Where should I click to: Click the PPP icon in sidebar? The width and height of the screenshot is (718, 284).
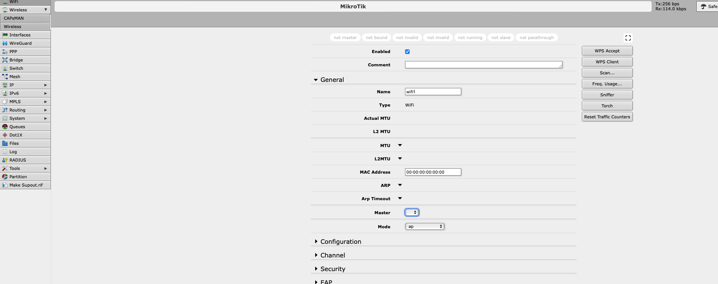coord(5,52)
